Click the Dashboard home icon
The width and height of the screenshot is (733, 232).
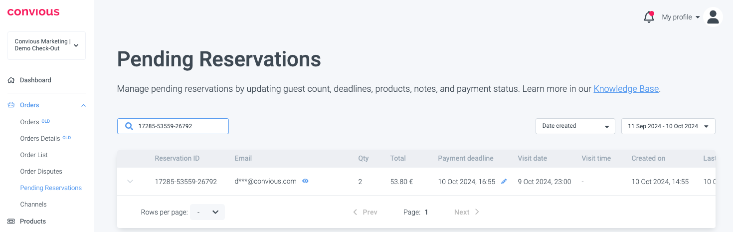pyautogui.click(x=11, y=80)
